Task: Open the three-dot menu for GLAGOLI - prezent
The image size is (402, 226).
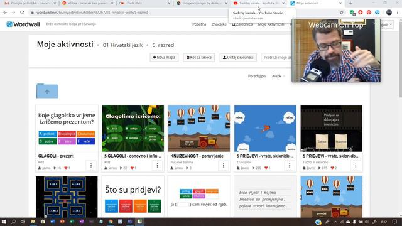Action: click(91, 166)
